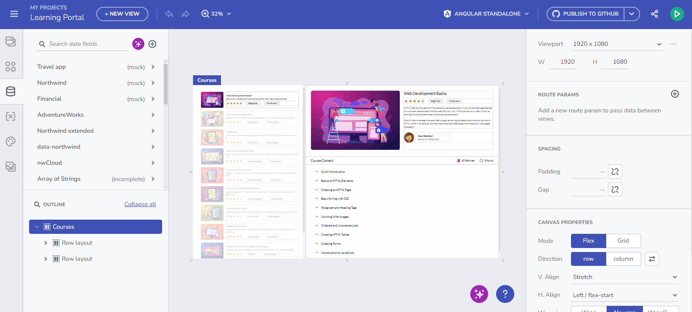Expand the Northwind data source
The height and width of the screenshot is (312, 692).
tap(153, 83)
